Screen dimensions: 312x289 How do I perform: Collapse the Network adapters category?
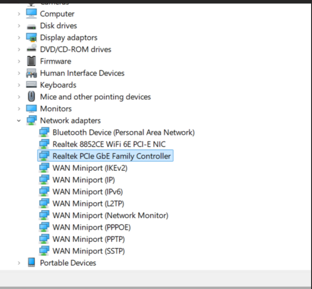pos(19,120)
